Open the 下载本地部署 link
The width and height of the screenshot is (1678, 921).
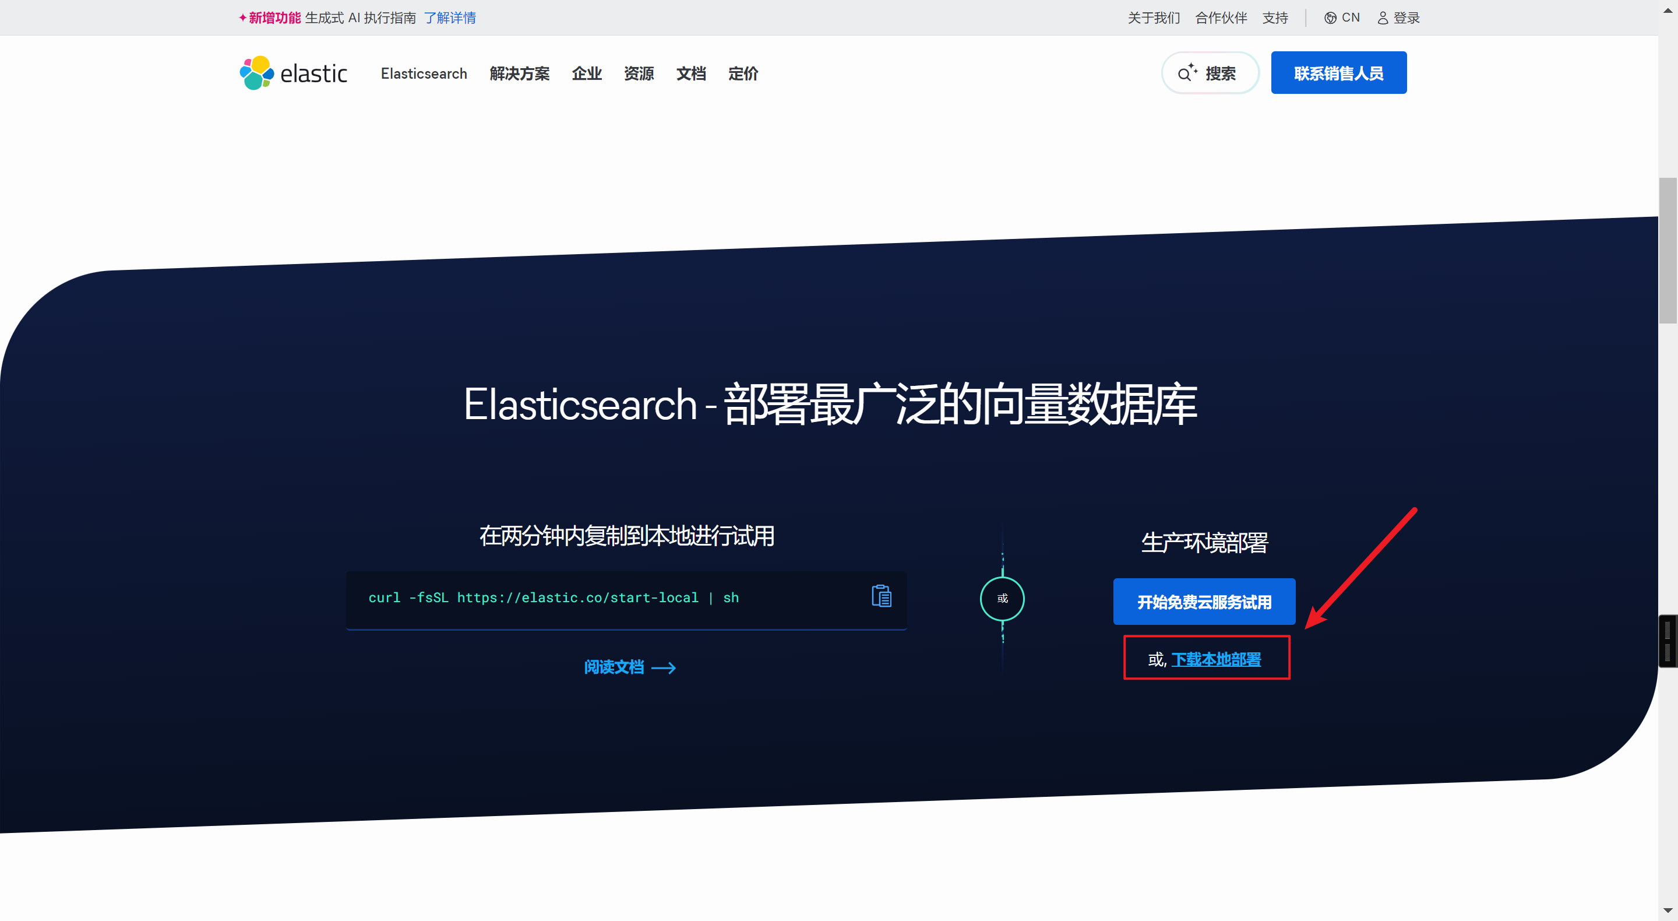click(x=1216, y=660)
